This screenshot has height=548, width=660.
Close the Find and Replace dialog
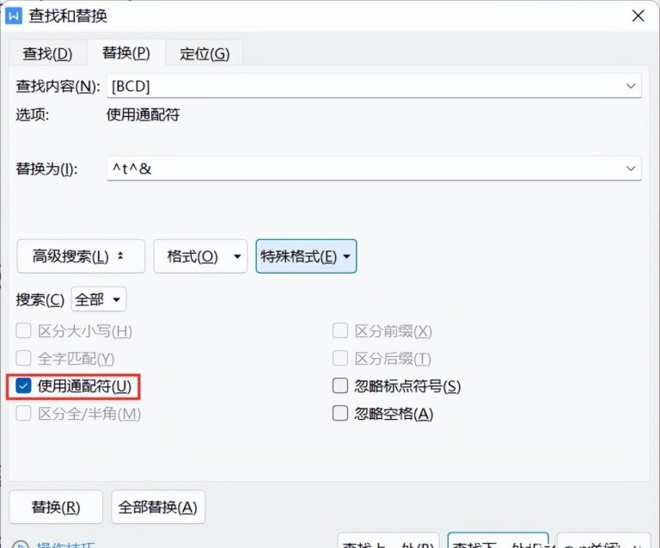tap(639, 16)
